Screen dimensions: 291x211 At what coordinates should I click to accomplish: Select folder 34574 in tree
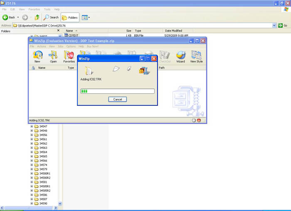tap(43, 165)
